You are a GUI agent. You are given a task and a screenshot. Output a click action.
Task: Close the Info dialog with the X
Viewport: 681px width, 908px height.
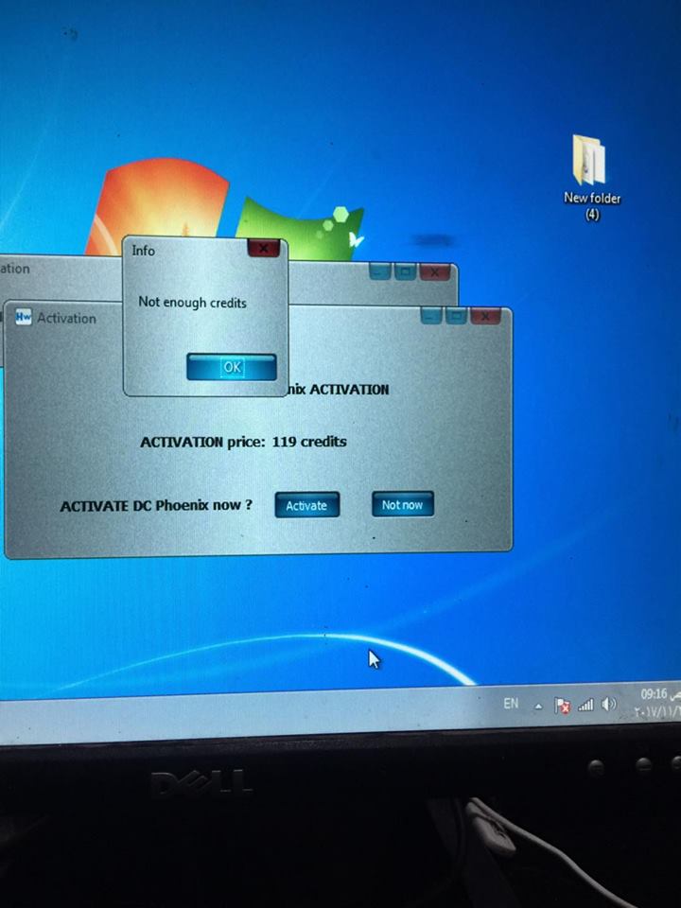(263, 249)
